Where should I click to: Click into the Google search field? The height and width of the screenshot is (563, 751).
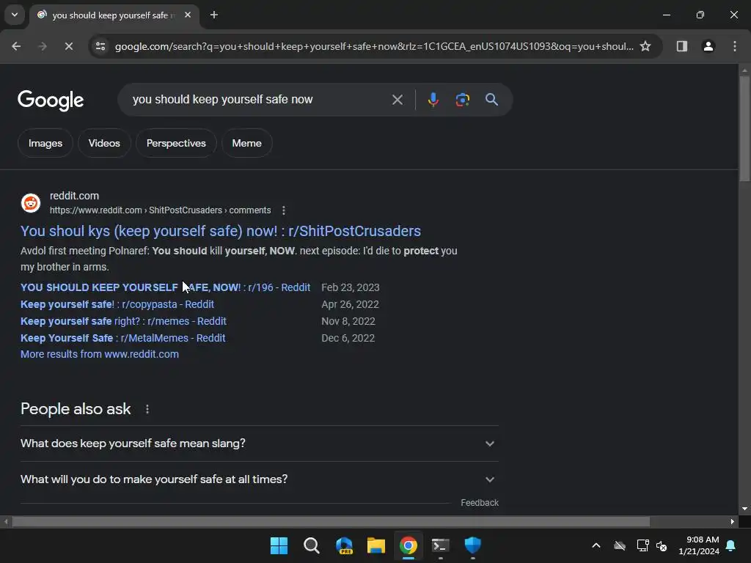tap(259, 100)
